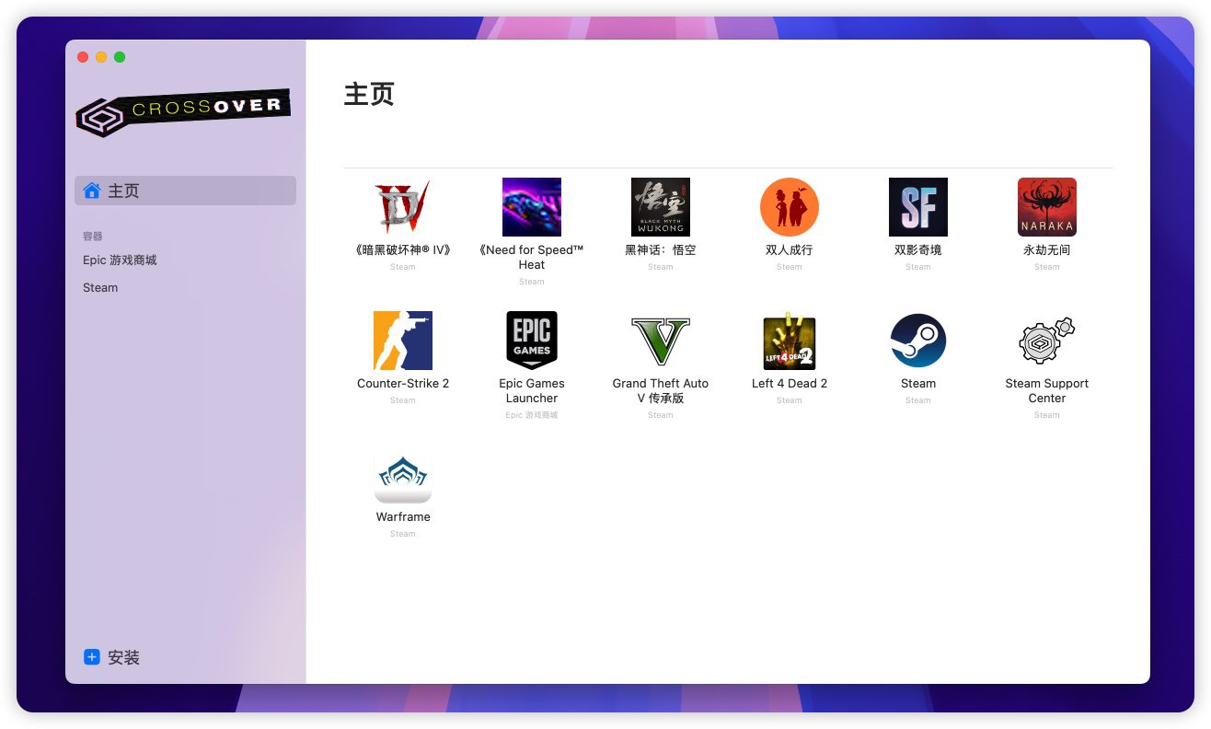Click the 双影奇境 text label
This screenshot has height=729, width=1211.
click(918, 250)
